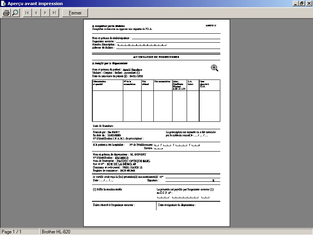The height and width of the screenshot is (235, 313).
Task: Click the Prescrit par prescriber line
Action: [106, 132]
